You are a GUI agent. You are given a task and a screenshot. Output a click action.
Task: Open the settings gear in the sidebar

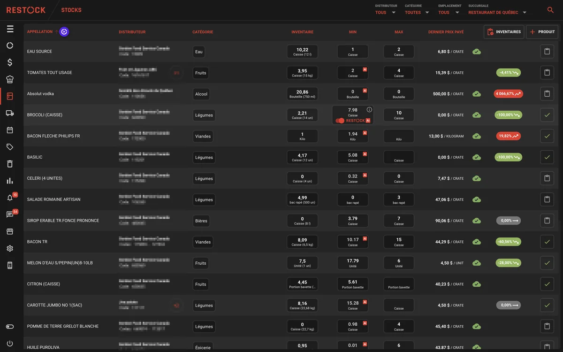coord(10,248)
